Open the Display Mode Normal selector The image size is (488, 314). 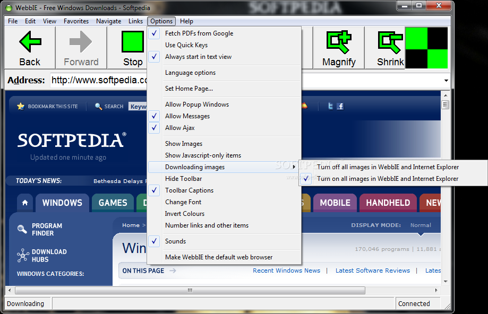coord(421,225)
